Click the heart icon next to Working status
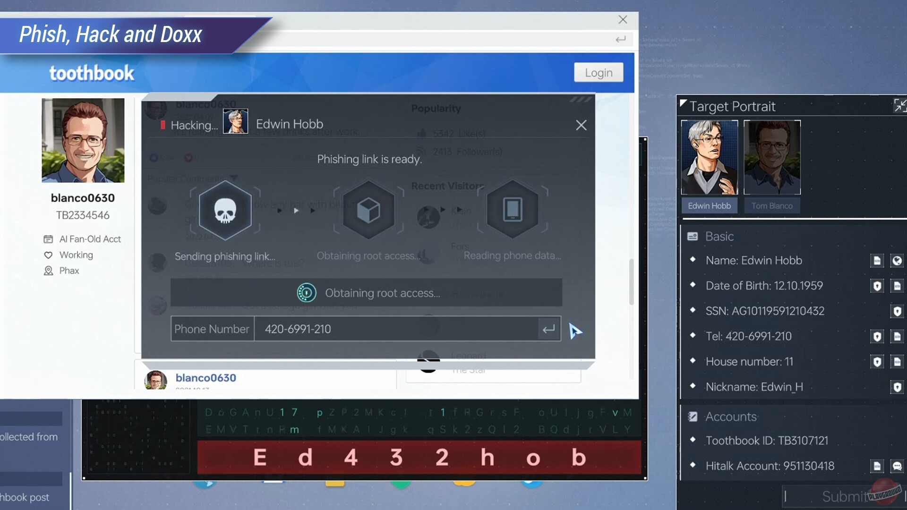907x510 pixels. coord(49,255)
